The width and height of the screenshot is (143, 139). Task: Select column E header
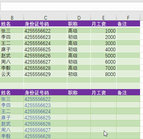[103, 18]
